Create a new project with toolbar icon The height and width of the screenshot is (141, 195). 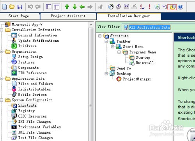(5, 7)
